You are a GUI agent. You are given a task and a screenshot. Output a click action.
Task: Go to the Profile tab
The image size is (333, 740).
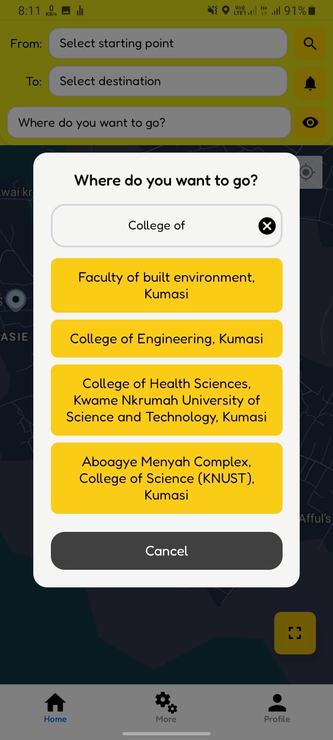point(277,709)
